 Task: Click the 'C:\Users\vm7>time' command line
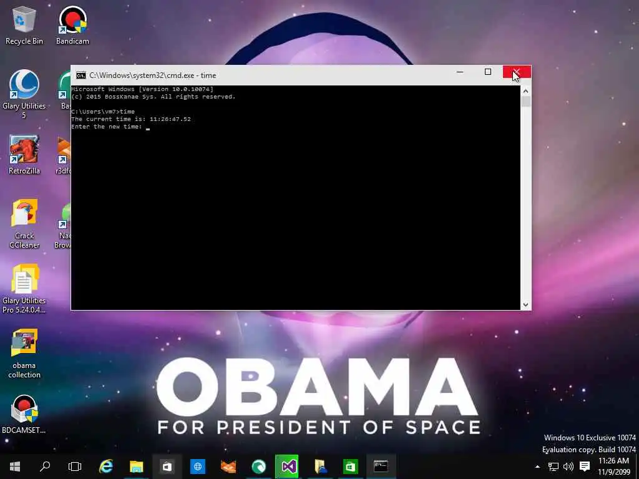[x=103, y=111]
